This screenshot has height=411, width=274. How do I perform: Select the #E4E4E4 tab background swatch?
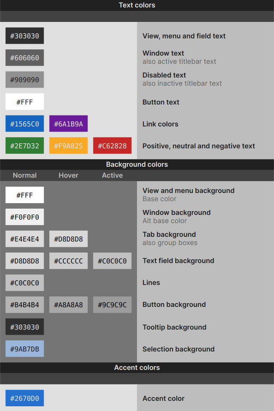click(x=25, y=239)
